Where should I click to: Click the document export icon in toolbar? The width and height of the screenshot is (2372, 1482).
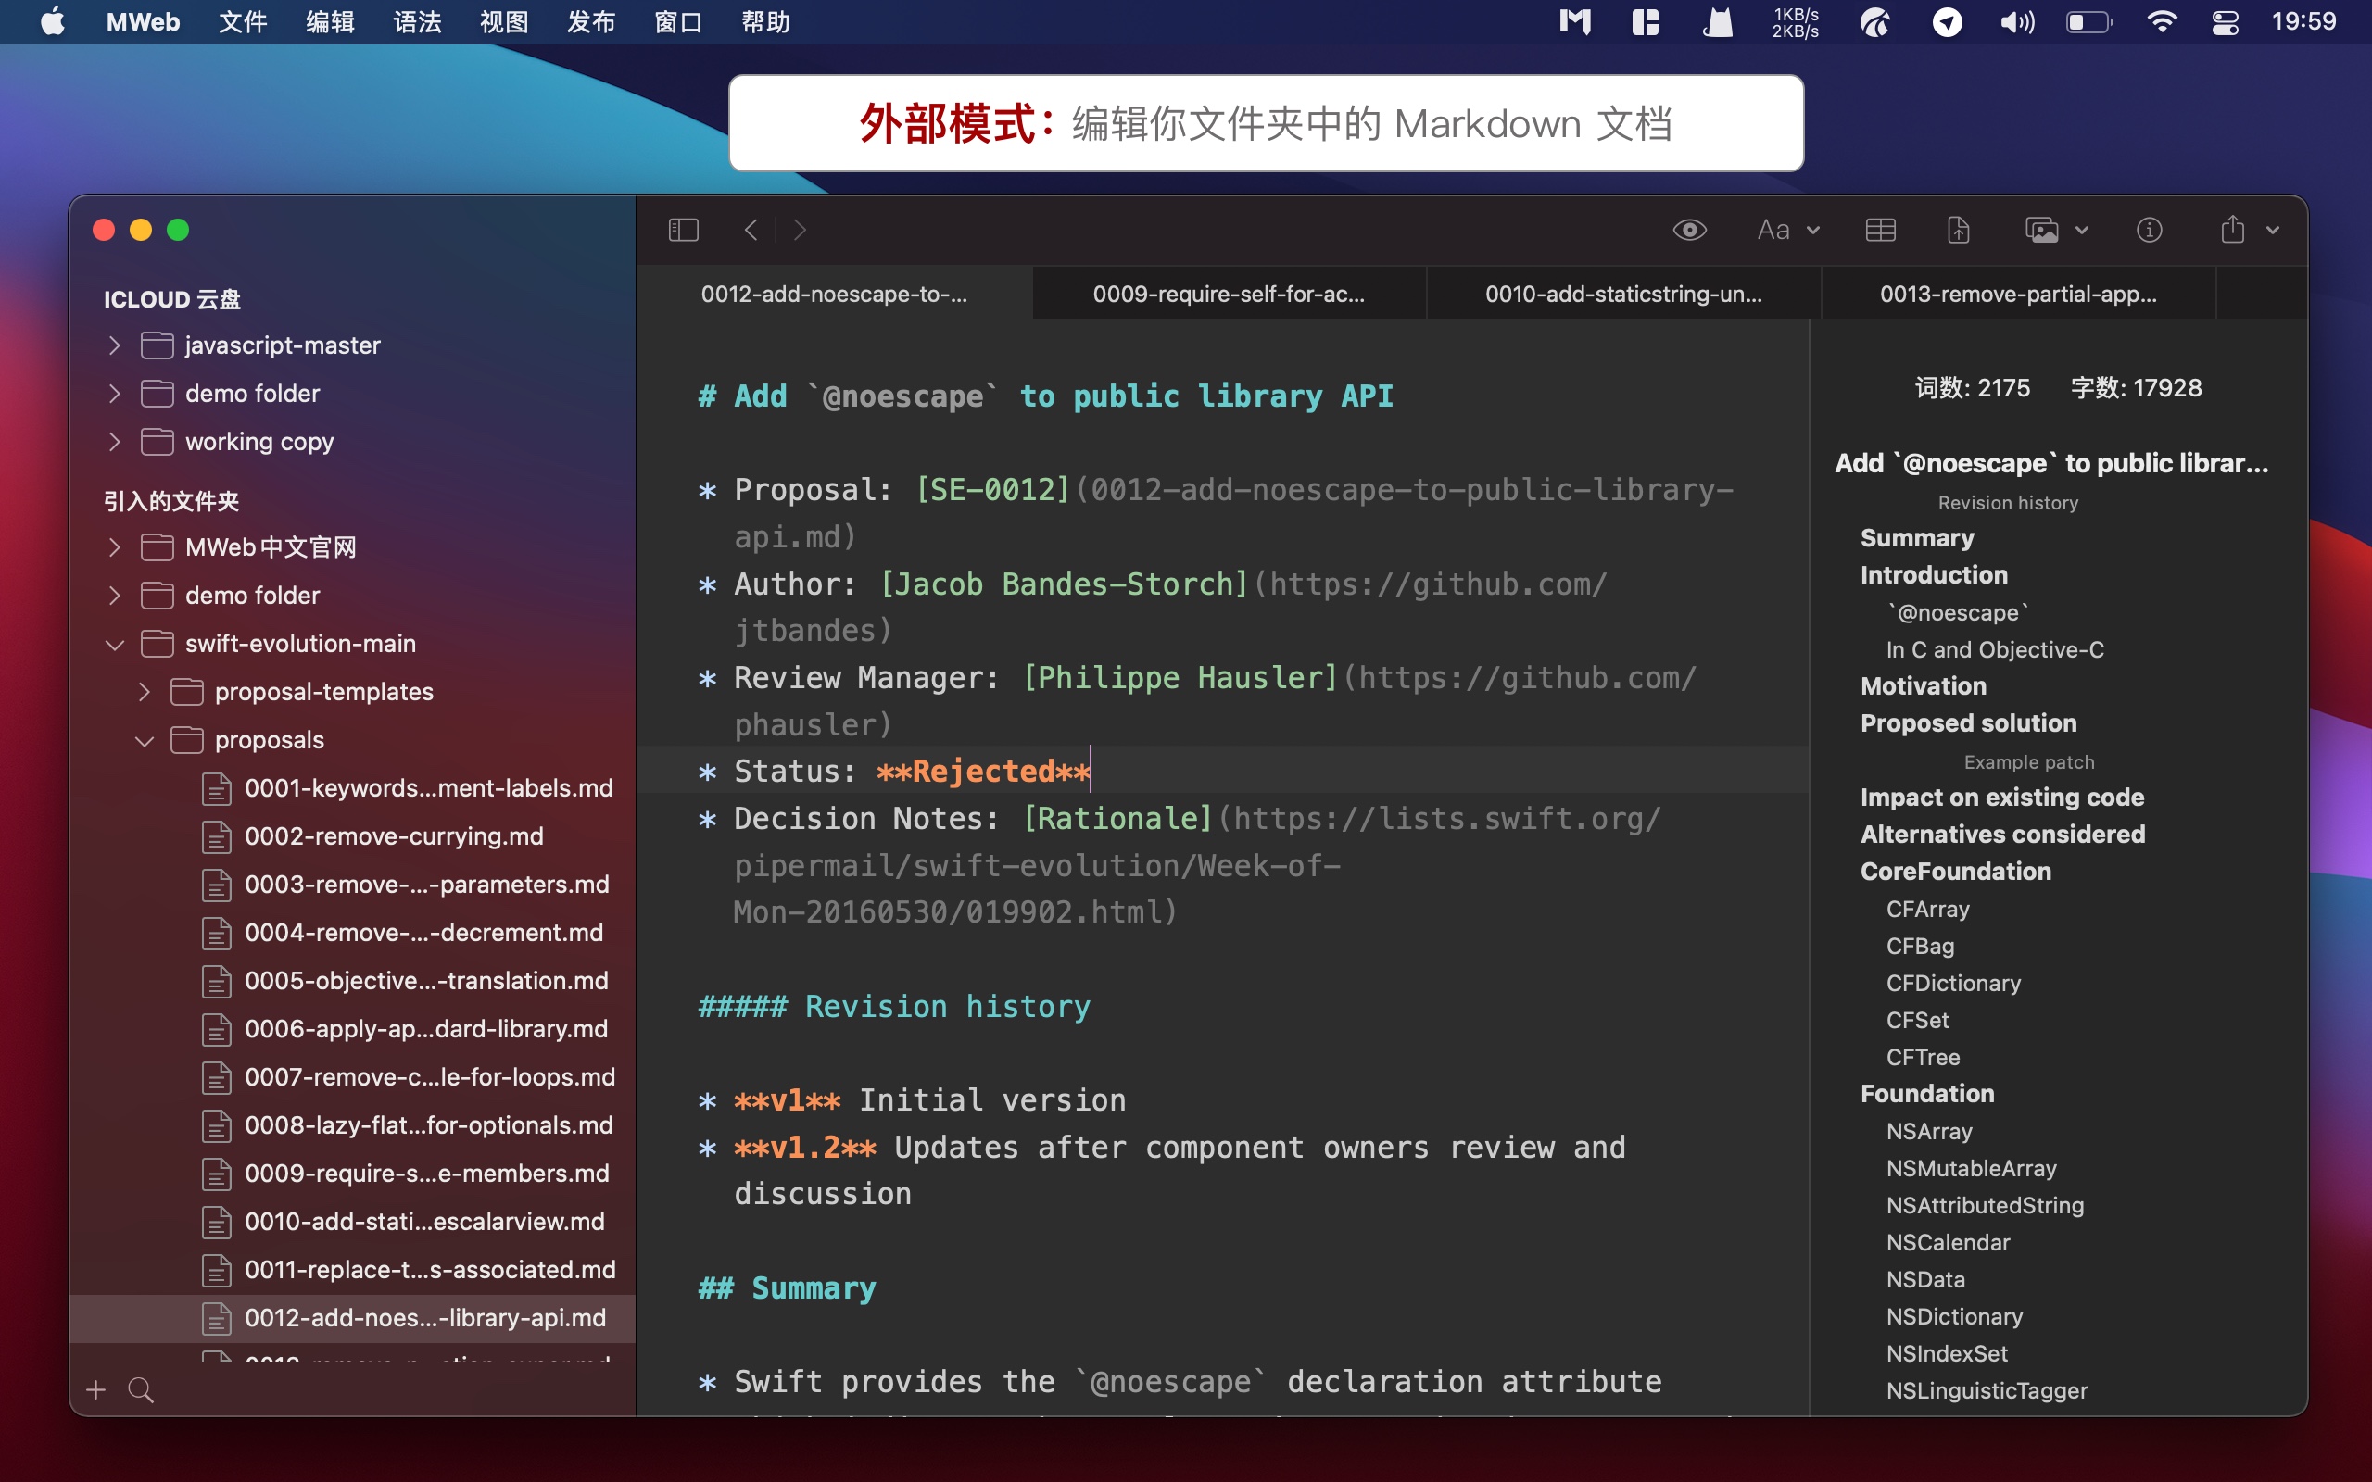pos(1958,231)
